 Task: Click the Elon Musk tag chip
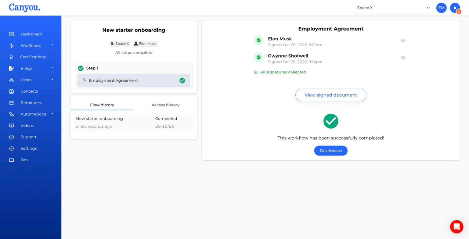(x=145, y=44)
